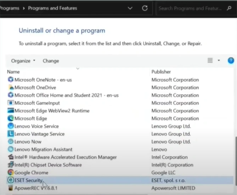
Task: Select the Lenovo Voice Service entry
Action: click(36, 126)
